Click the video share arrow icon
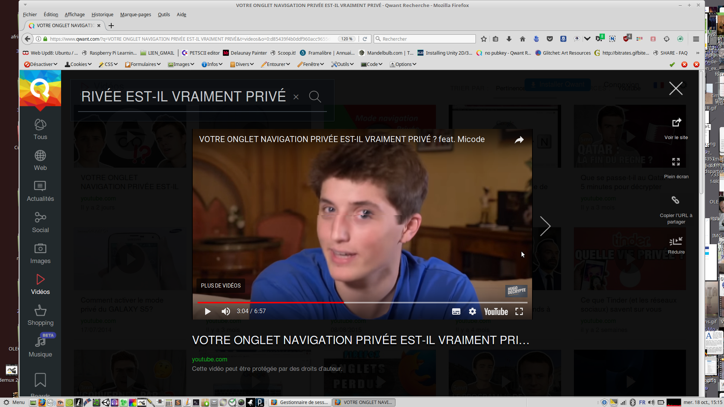The width and height of the screenshot is (724, 407). 519,140
